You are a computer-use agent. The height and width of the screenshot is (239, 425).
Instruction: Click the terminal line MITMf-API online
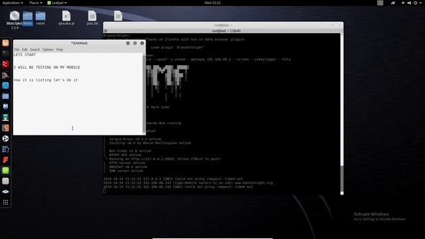[125, 155]
